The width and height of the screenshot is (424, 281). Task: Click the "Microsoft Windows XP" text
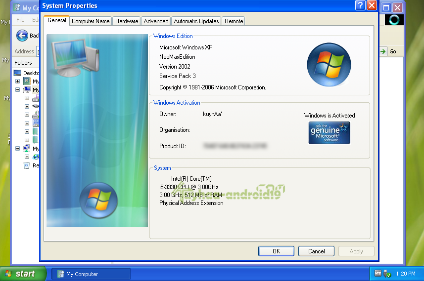[186, 47]
